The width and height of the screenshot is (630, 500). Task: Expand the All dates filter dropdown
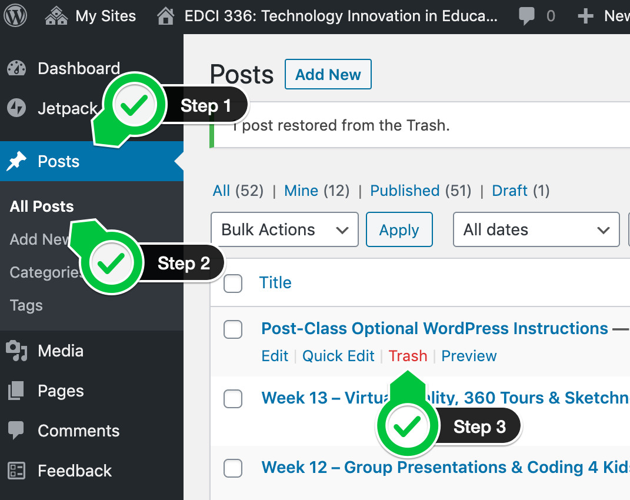(536, 229)
